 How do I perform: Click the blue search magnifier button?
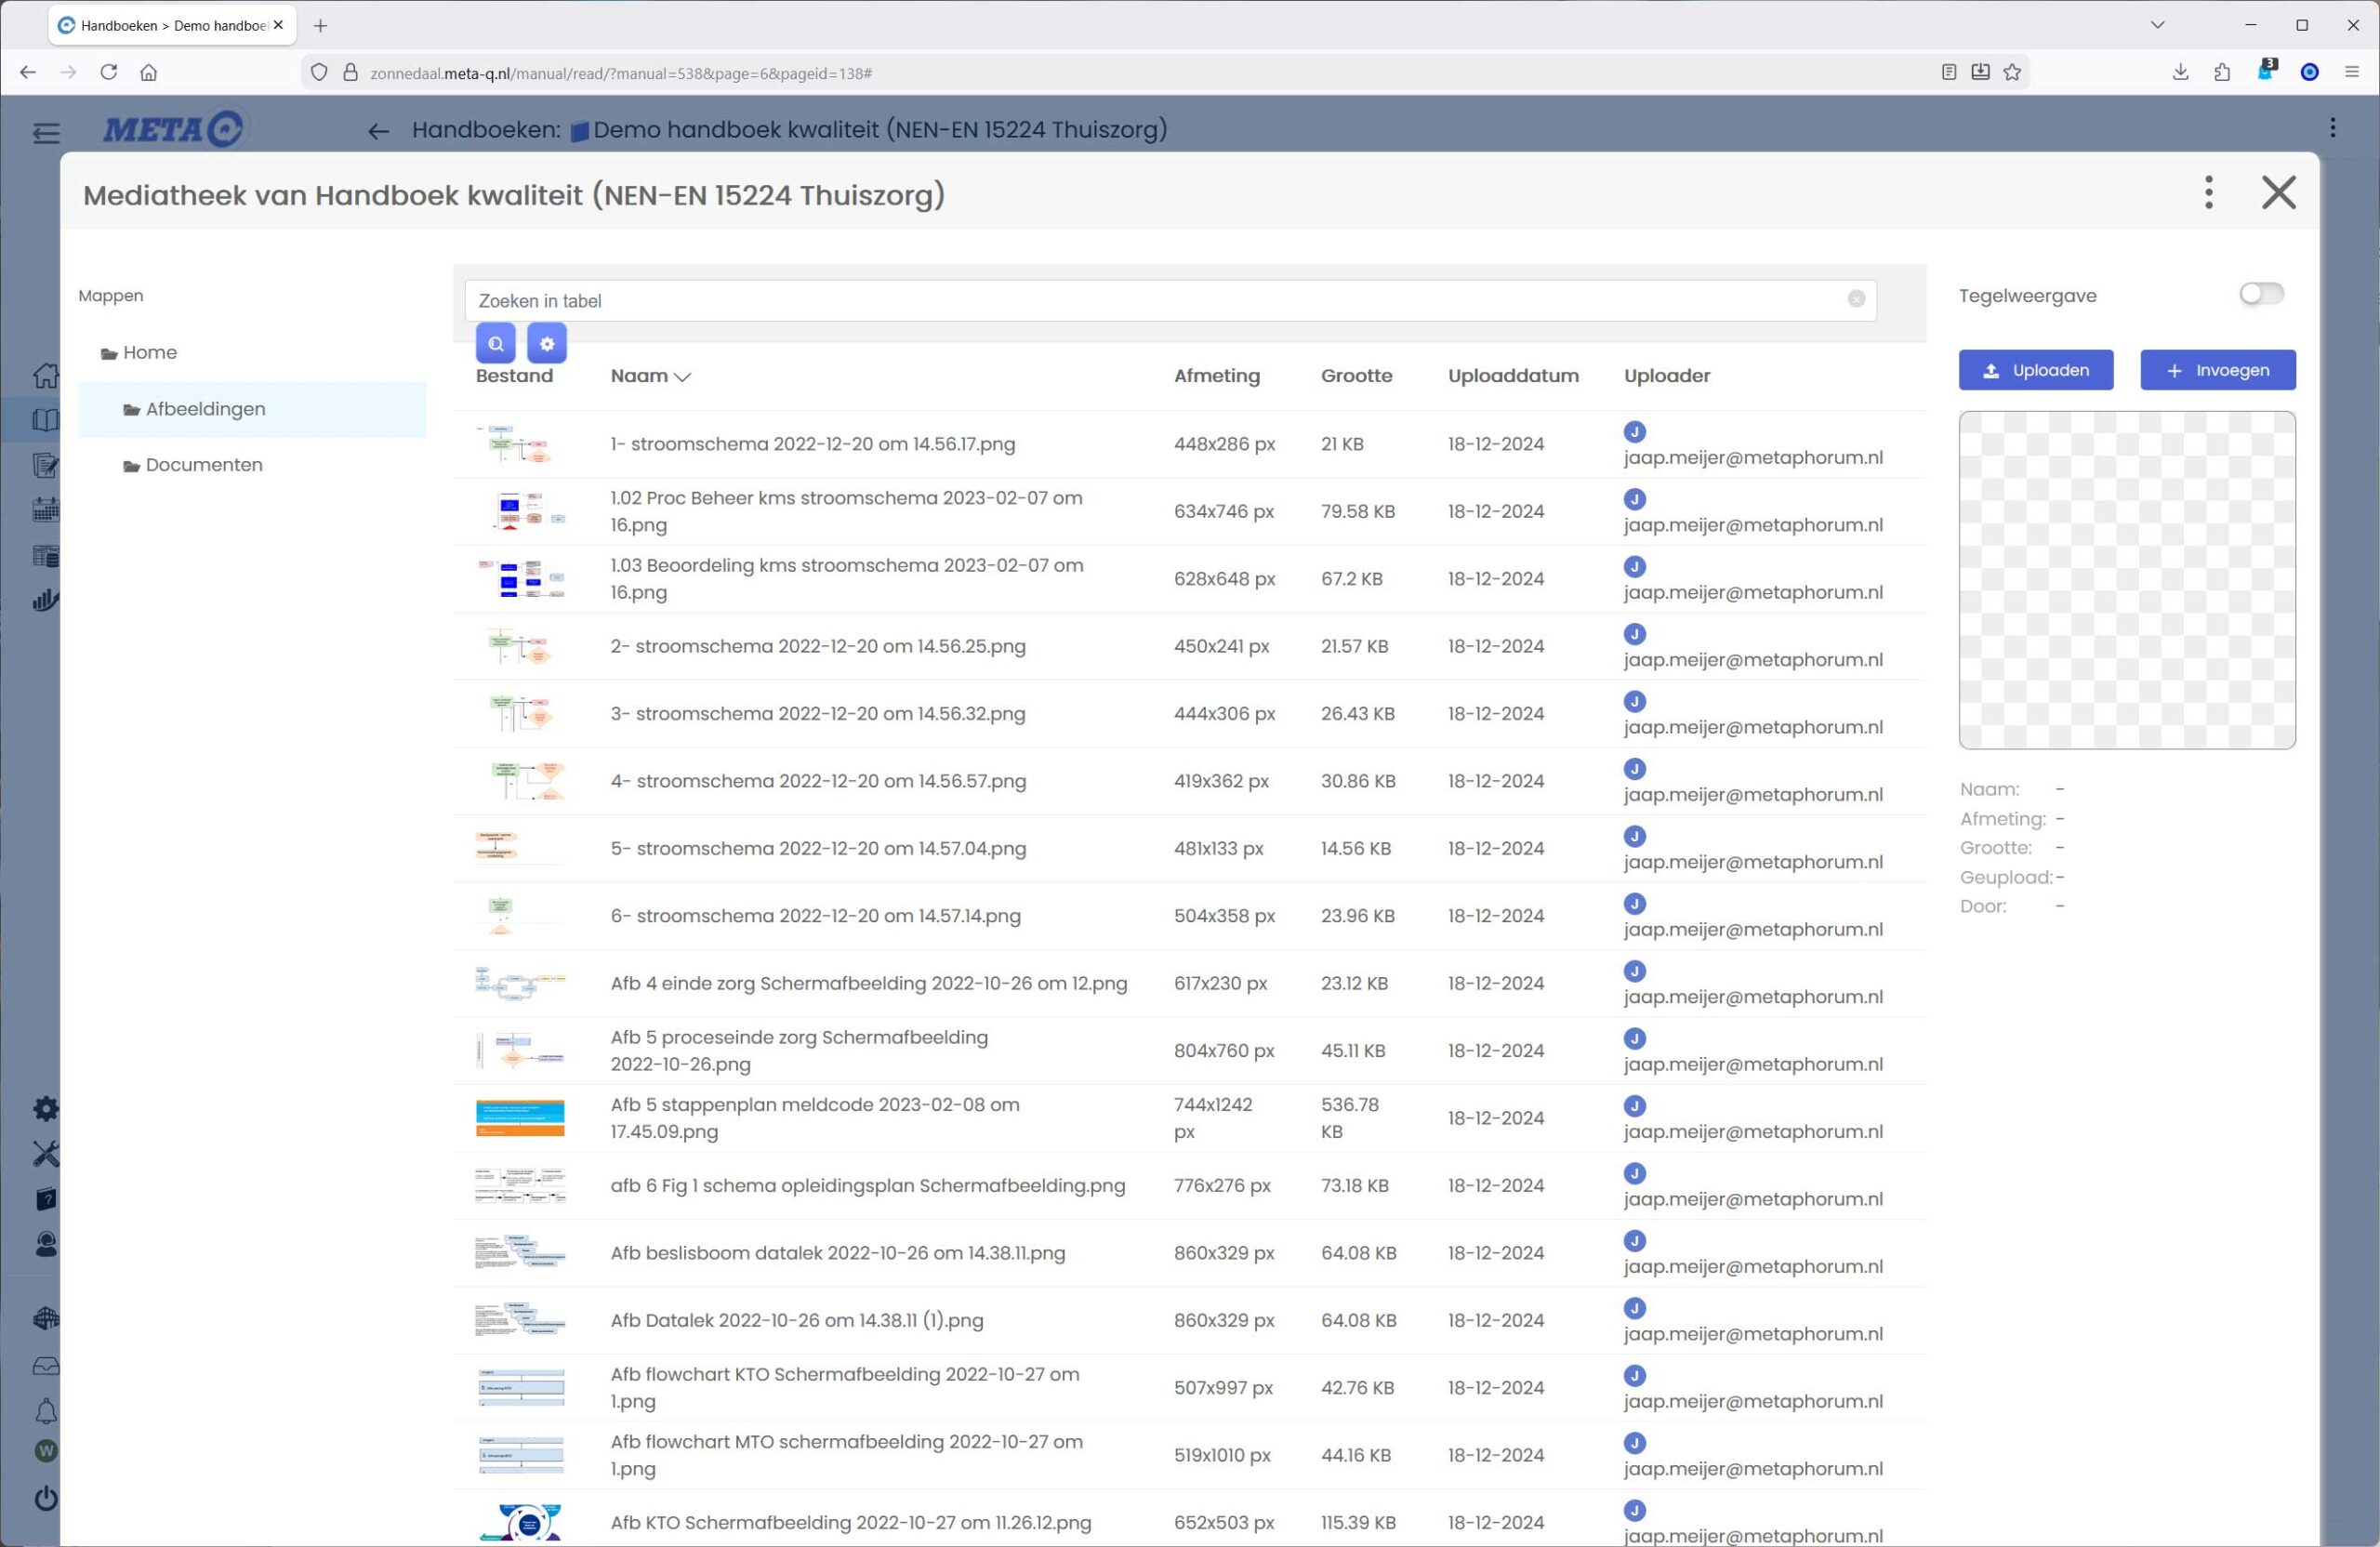[495, 344]
